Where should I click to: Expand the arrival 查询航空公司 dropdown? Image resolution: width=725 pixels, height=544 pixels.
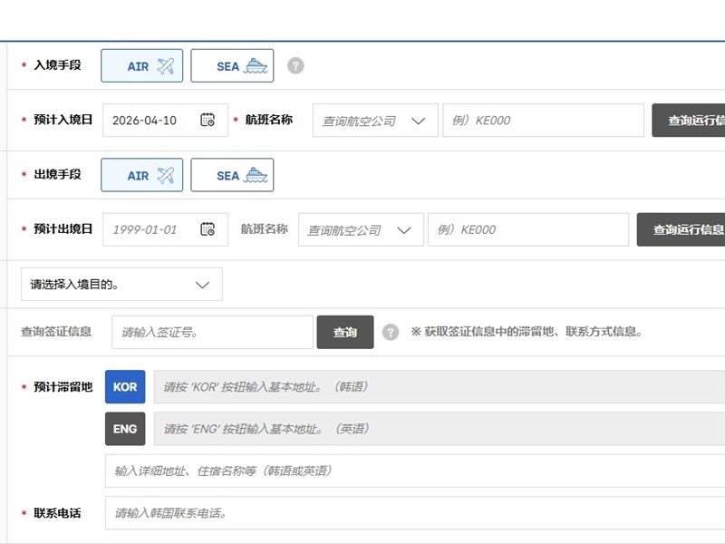click(375, 121)
